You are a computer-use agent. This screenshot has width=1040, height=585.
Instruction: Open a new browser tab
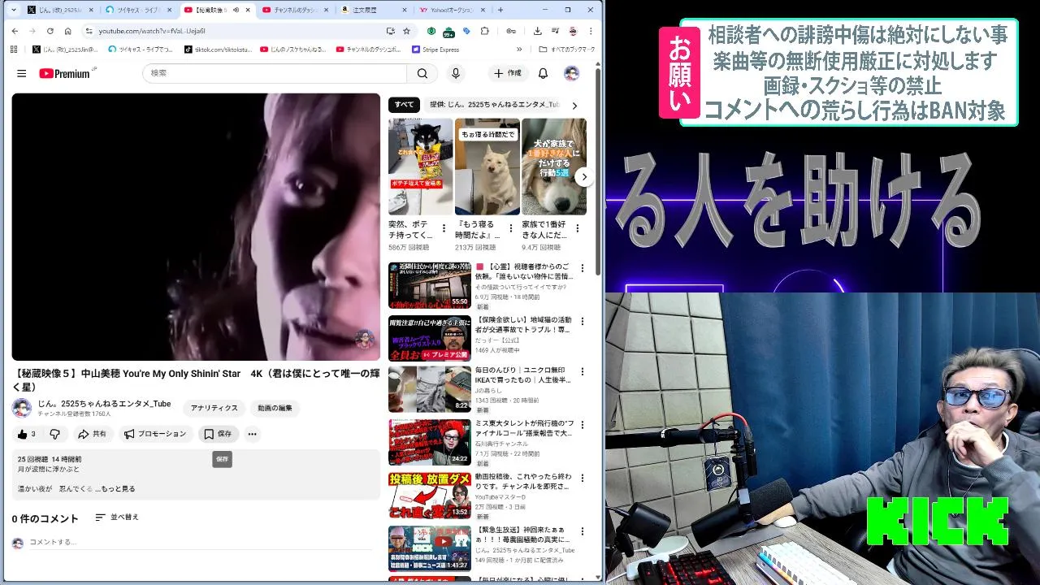click(500, 10)
